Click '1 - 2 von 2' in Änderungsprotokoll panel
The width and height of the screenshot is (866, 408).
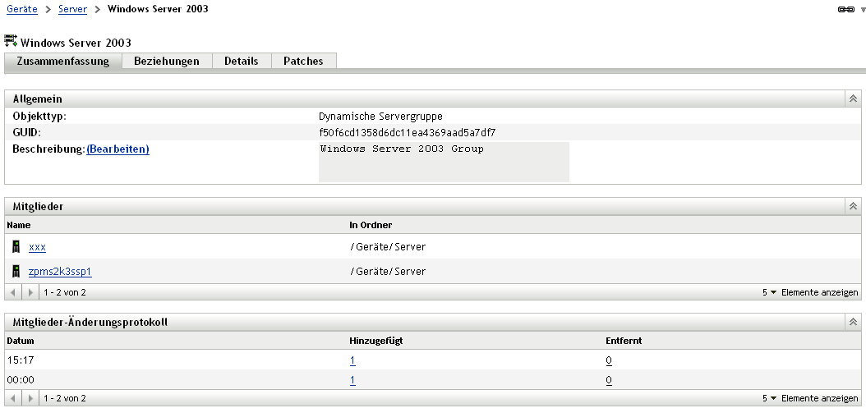pyautogui.click(x=65, y=398)
